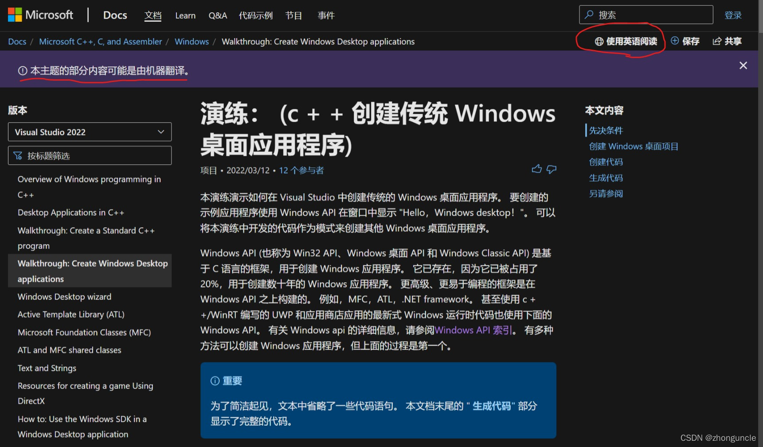
Task: Open Desktop Applications in C++
Action: [x=71, y=212]
